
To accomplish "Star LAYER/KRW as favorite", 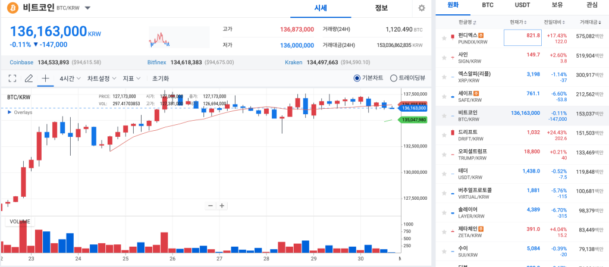I will point(444,213).
